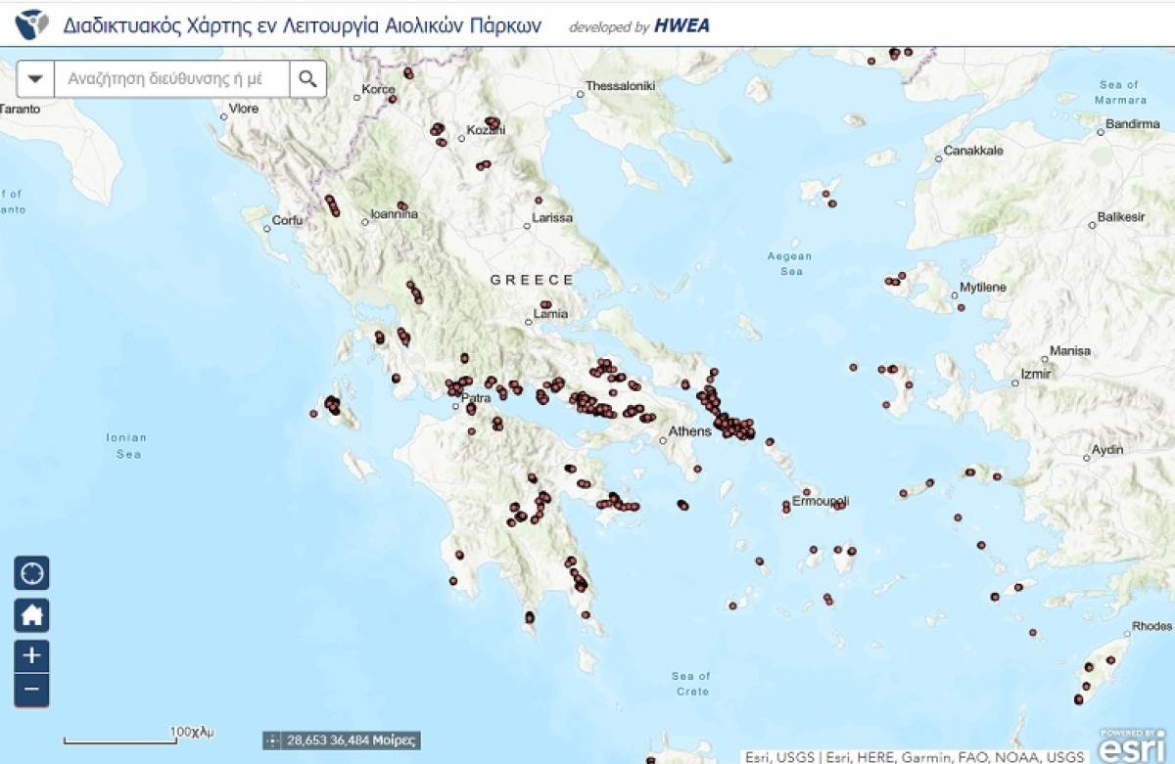Open the search source dropdown arrow
The height and width of the screenshot is (764, 1175).
tap(33, 78)
